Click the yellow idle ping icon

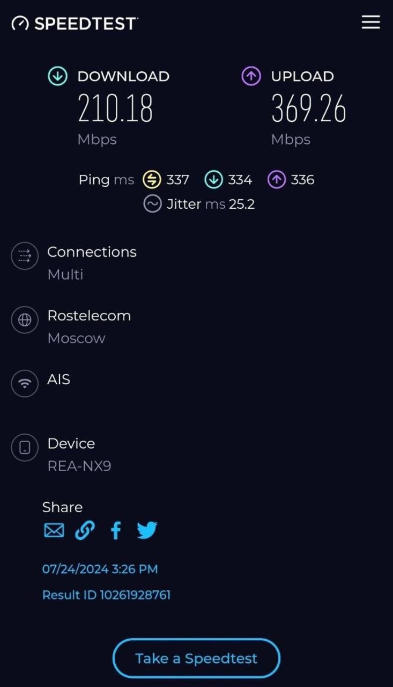point(152,180)
